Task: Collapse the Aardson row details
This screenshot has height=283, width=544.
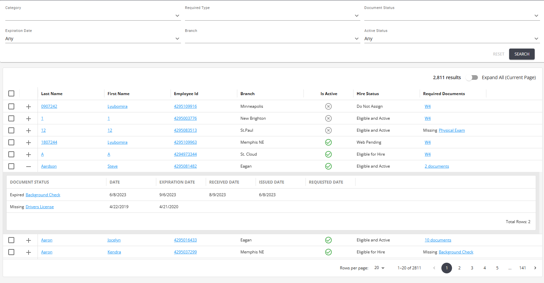Action: [x=29, y=167]
